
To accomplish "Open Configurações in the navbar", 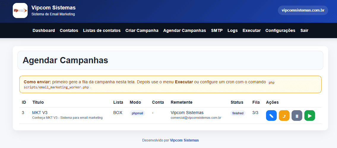I will 280,30.
